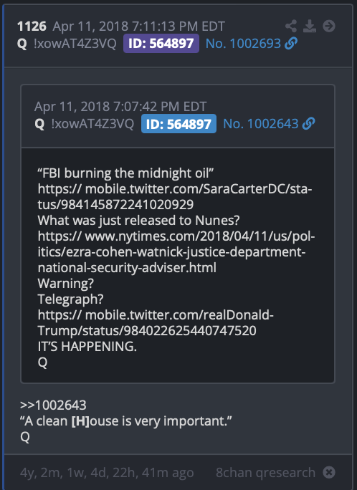This screenshot has width=357, height=490.
Task: Open the No. 1002643 post link
Action: tap(261, 124)
